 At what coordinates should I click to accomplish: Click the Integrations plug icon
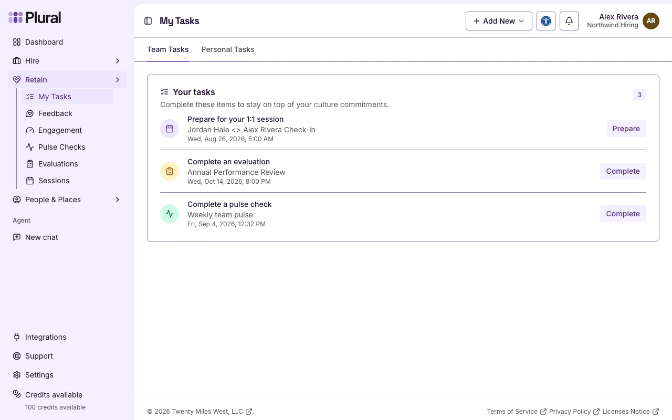point(17,337)
